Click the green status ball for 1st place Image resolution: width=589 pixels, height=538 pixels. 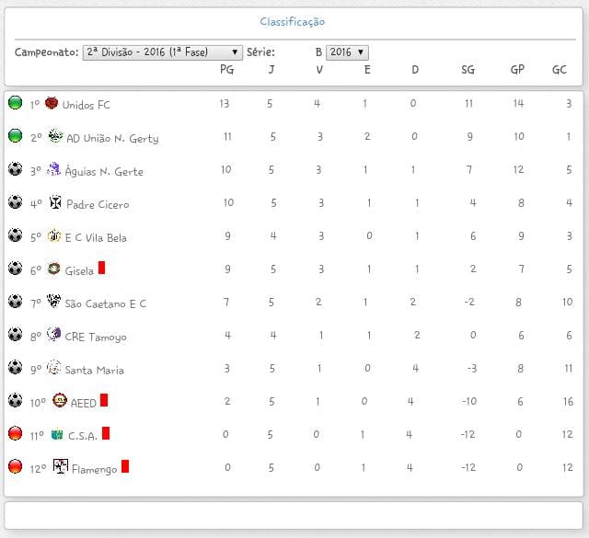pyautogui.click(x=15, y=103)
